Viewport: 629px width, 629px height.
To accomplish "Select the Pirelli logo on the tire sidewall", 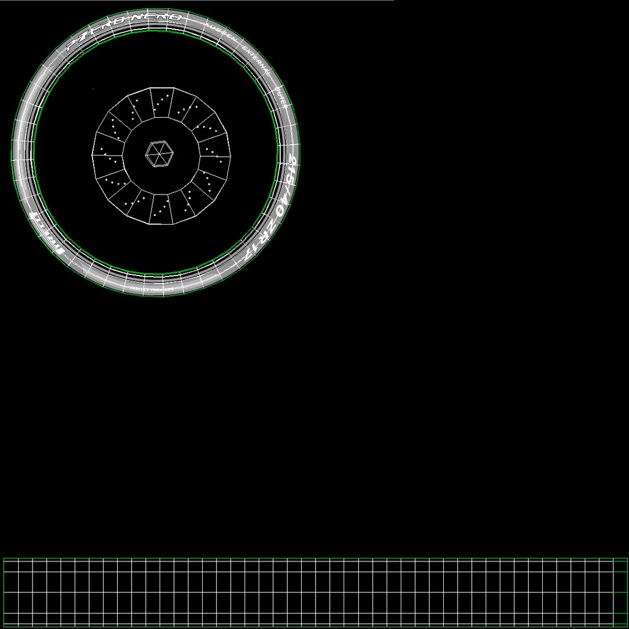I will tap(46, 234).
